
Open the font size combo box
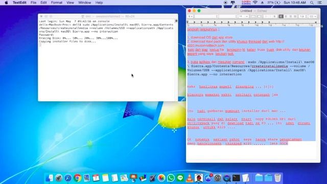coord(243,16)
